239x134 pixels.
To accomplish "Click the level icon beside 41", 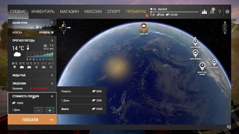I will (151, 15).
